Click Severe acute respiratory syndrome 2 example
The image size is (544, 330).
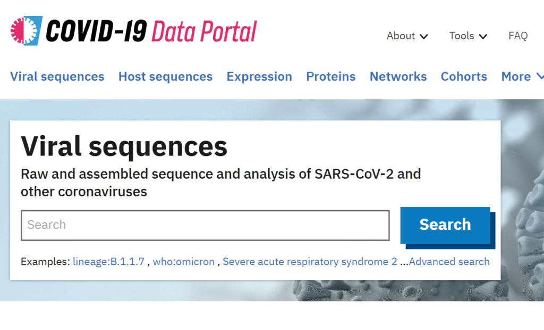[310, 262]
